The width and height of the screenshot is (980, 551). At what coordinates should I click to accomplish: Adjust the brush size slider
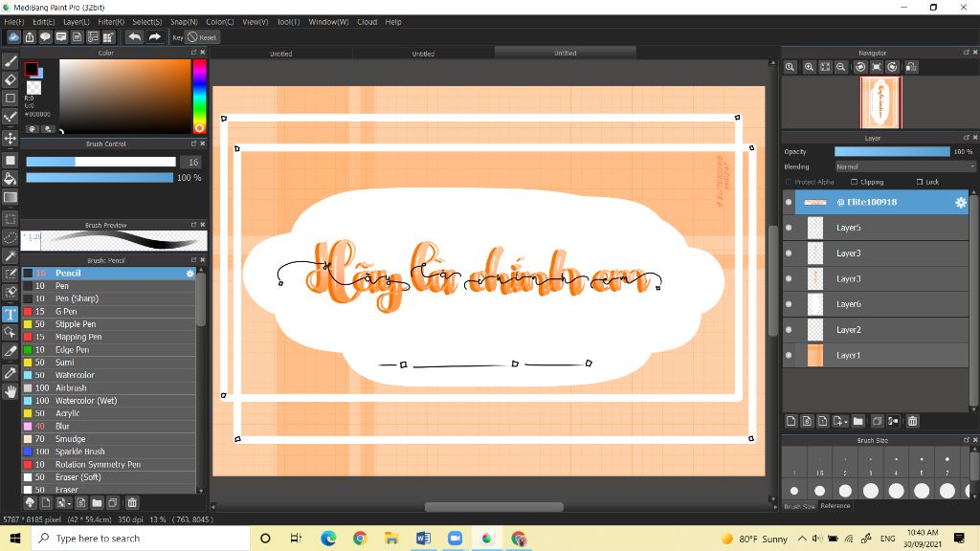click(100, 162)
